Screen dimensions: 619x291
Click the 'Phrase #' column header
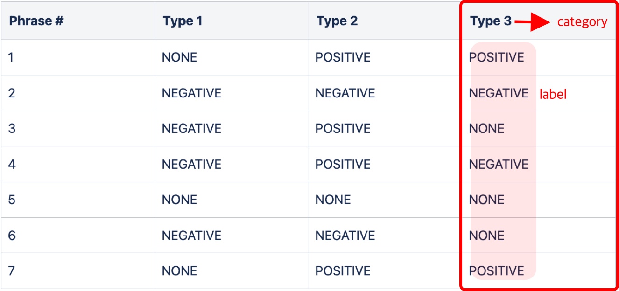36,21
